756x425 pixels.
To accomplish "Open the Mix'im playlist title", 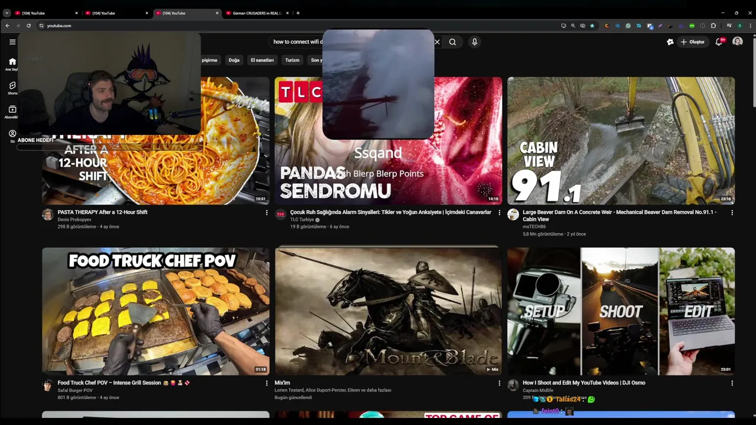I will [282, 382].
